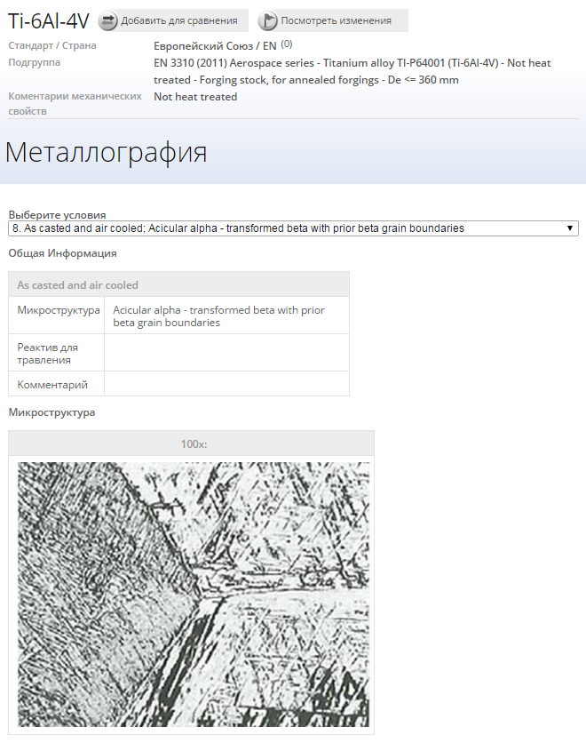
Task: Click the 'Подгруппа' label
Action: (34, 62)
